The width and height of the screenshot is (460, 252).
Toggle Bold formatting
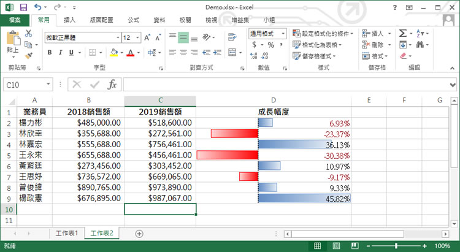coord(49,53)
